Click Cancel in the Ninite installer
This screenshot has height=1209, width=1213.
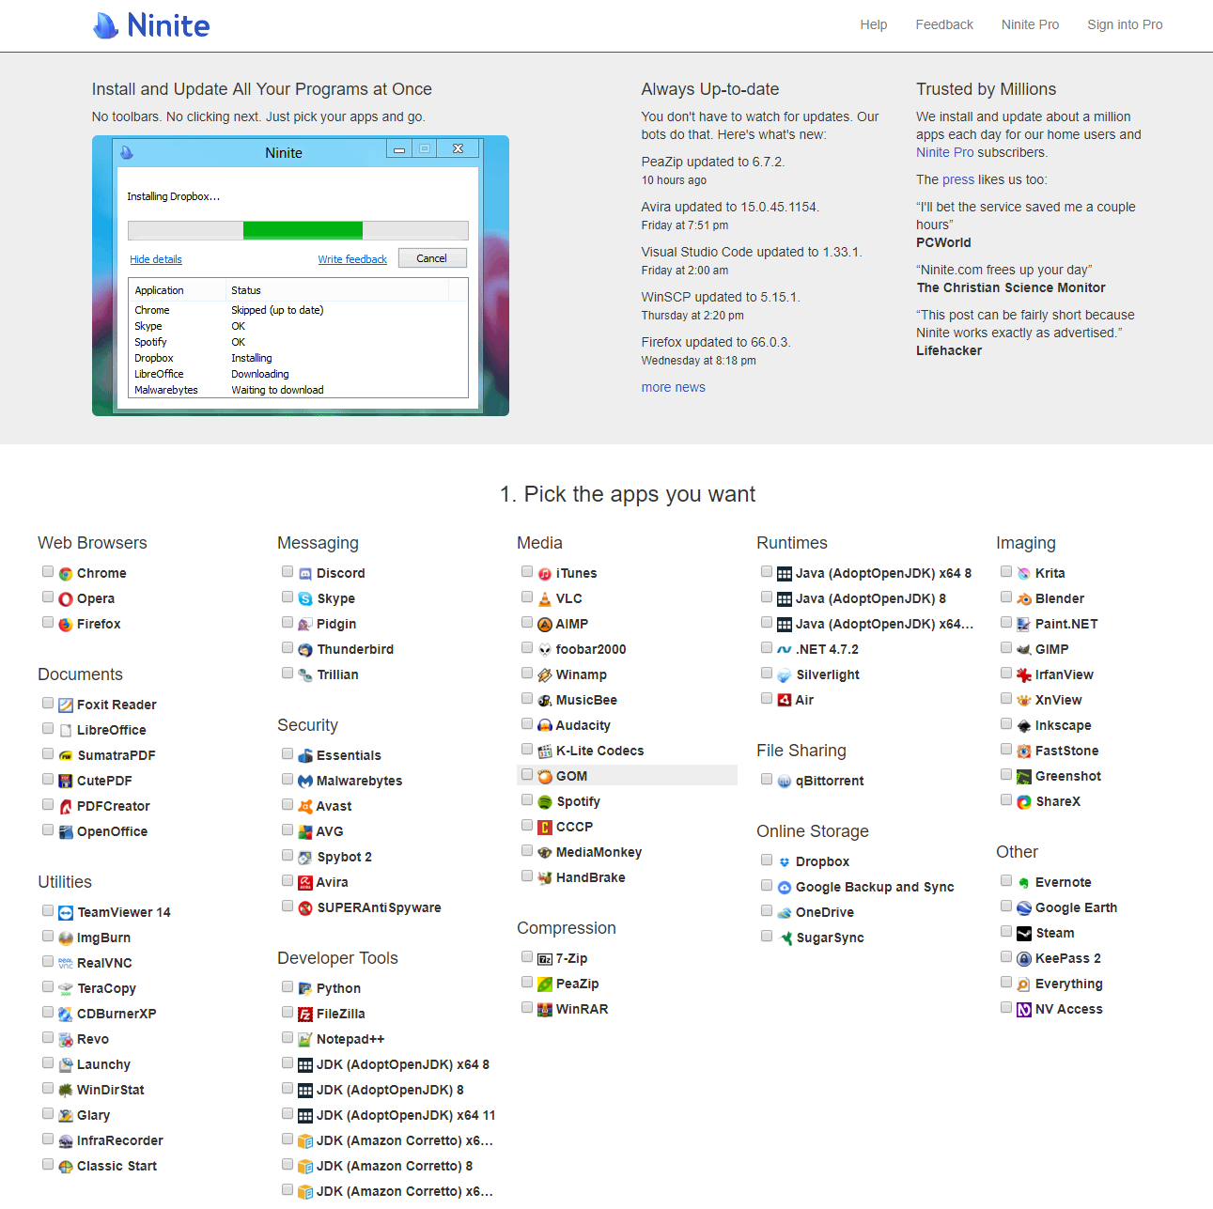point(432,258)
